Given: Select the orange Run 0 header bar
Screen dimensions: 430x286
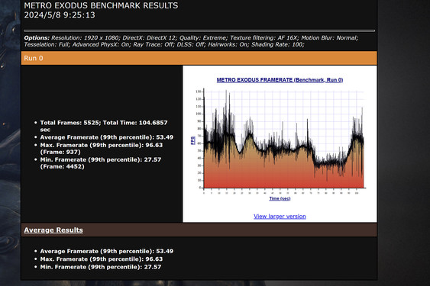Looking at the screenshot, I should [x=199, y=58].
